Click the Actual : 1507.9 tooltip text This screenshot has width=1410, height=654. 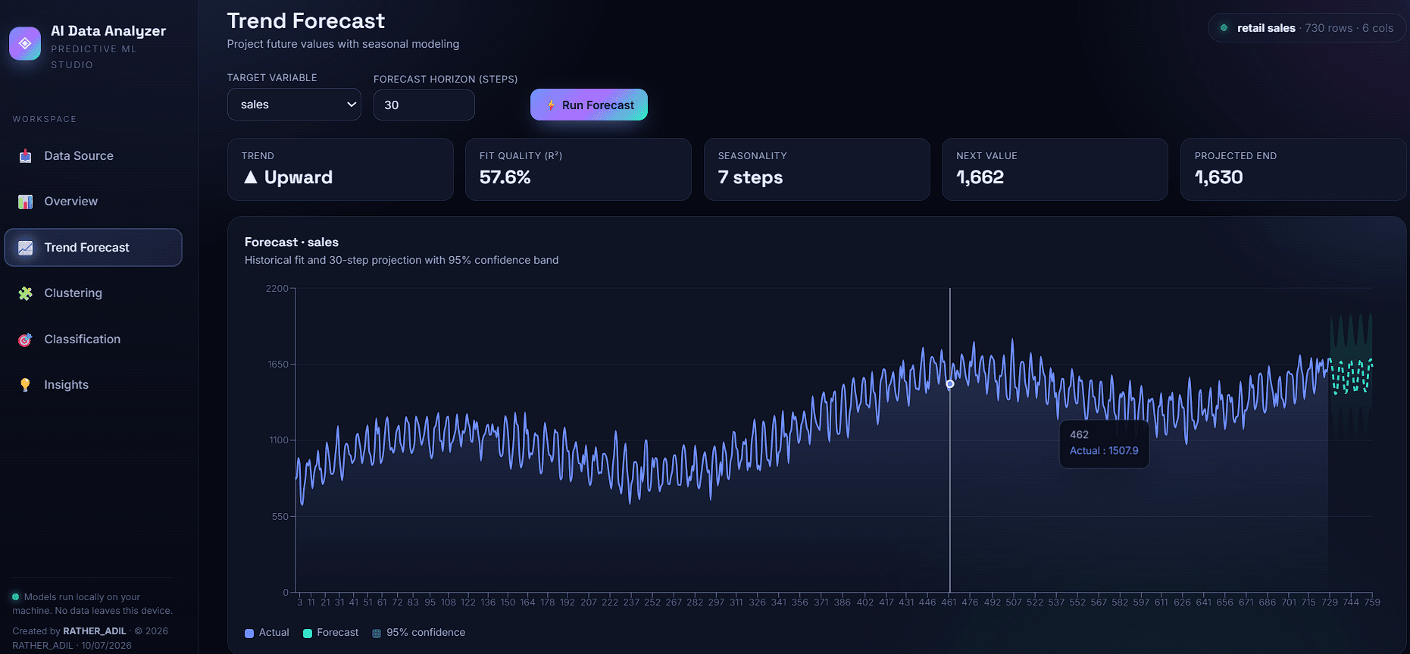pyautogui.click(x=1104, y=451)
